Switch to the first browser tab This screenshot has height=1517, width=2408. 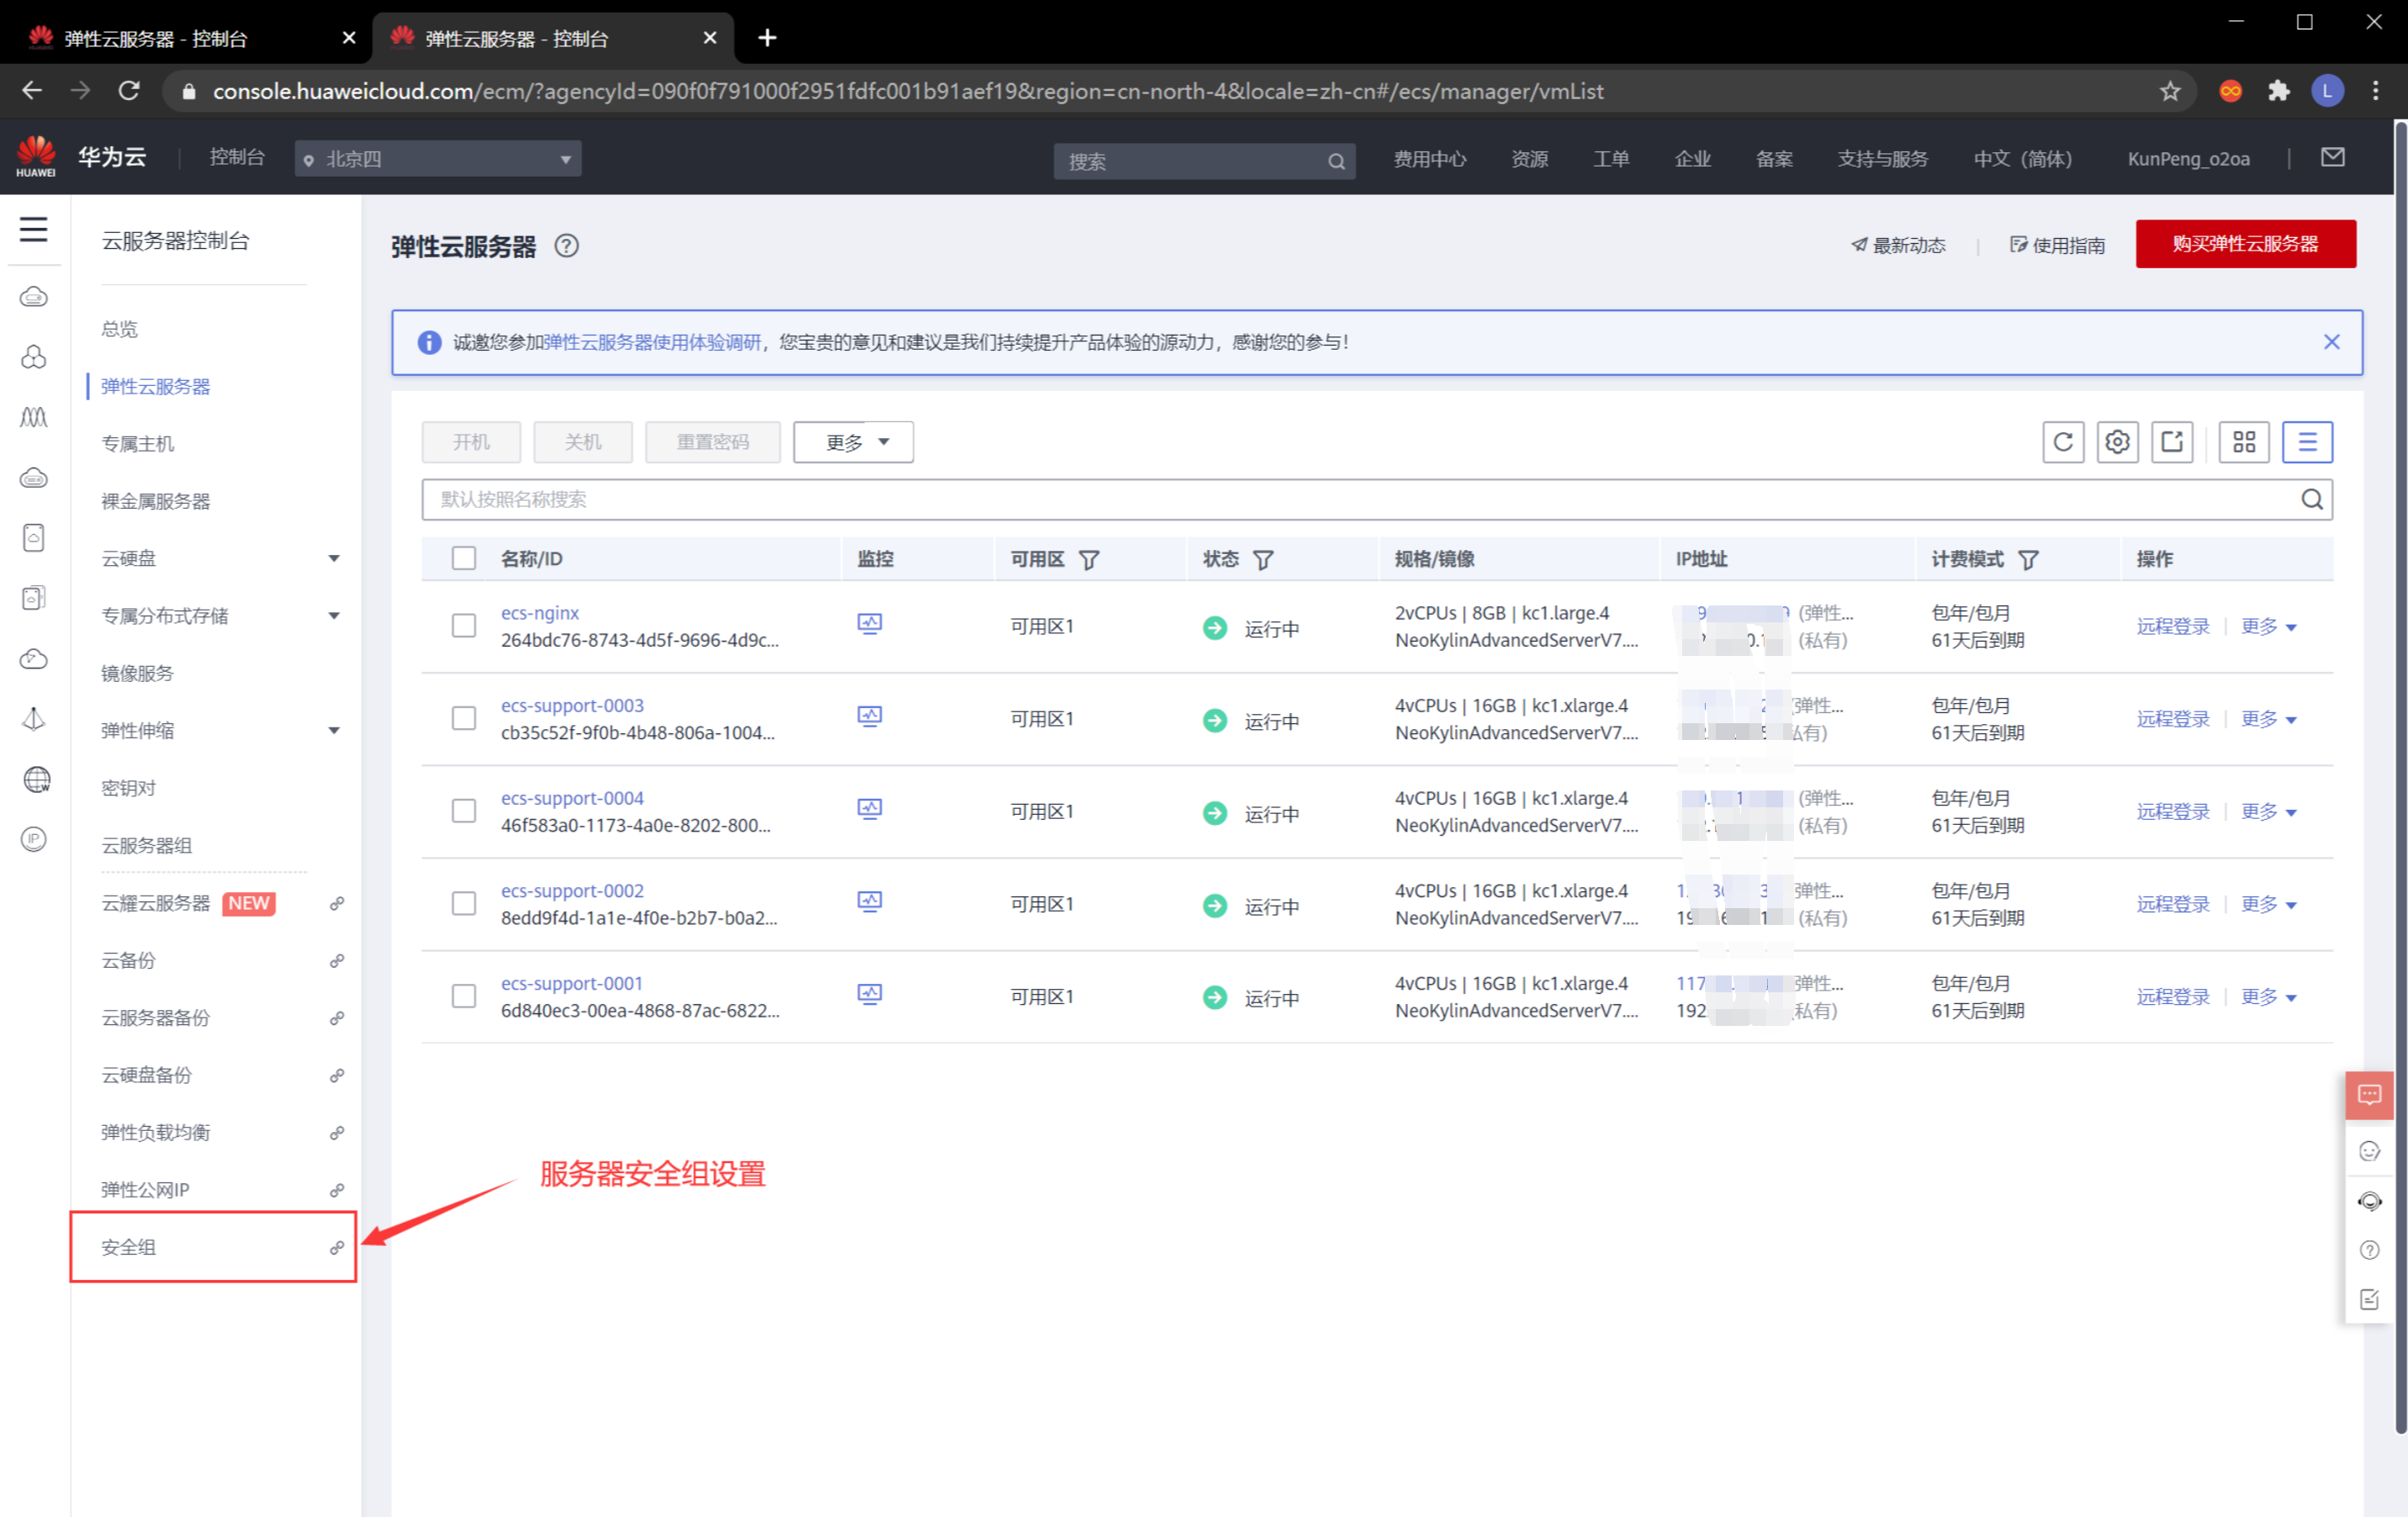[x=190, y=38]
